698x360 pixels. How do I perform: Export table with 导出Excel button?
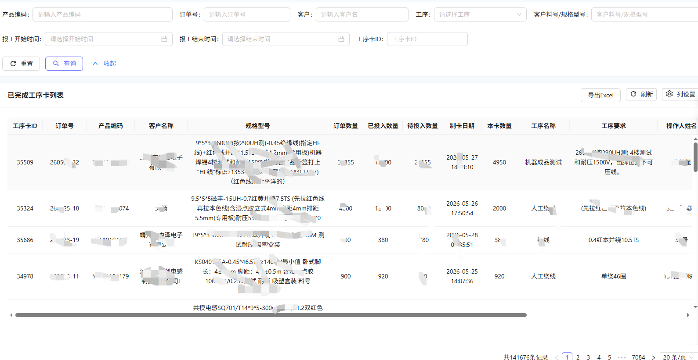[600, 95]
